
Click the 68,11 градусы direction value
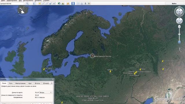pos(40,97)
